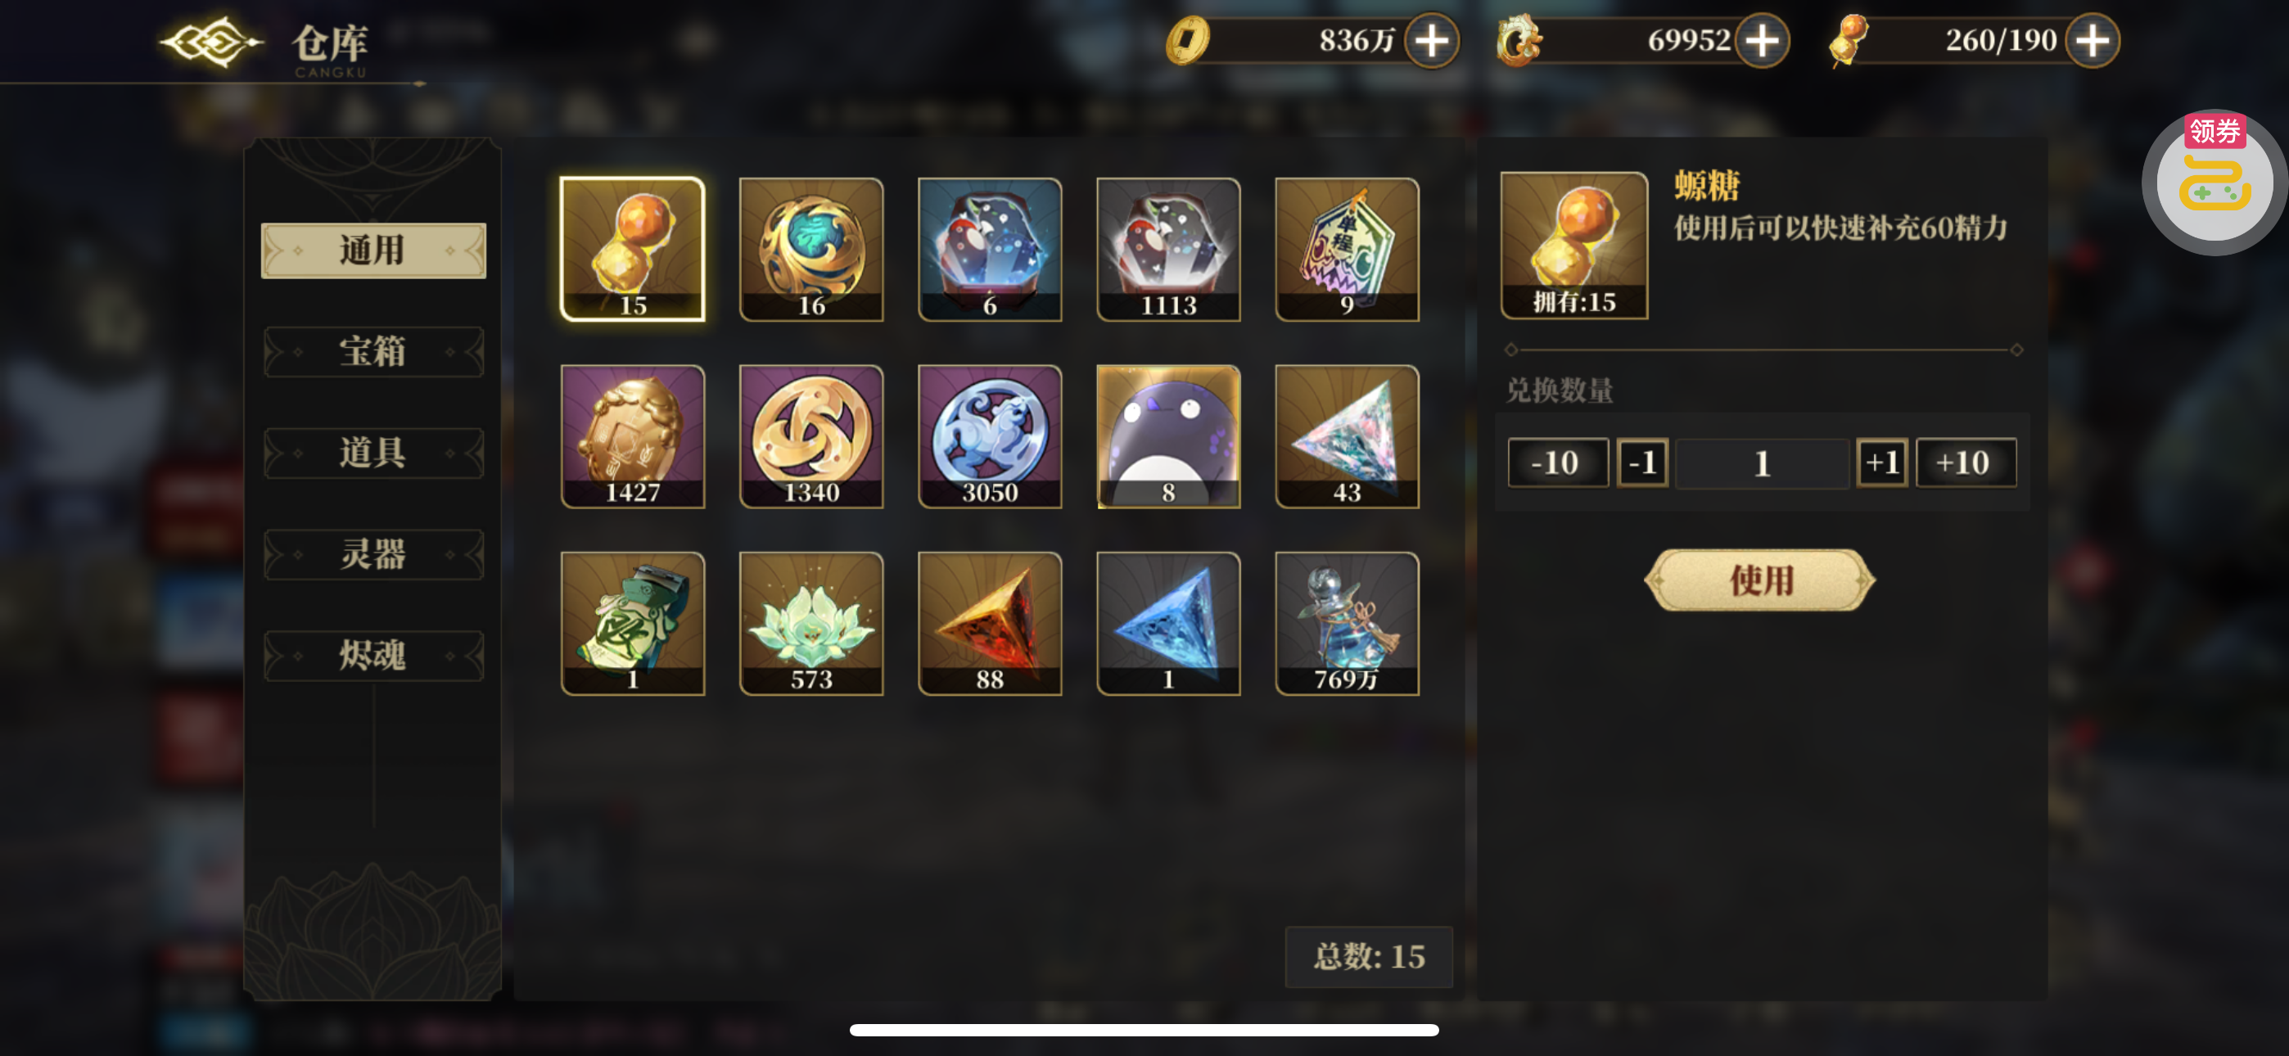
Task: Select the orange gourd candy item with count 15
Action: coord(632,249)
